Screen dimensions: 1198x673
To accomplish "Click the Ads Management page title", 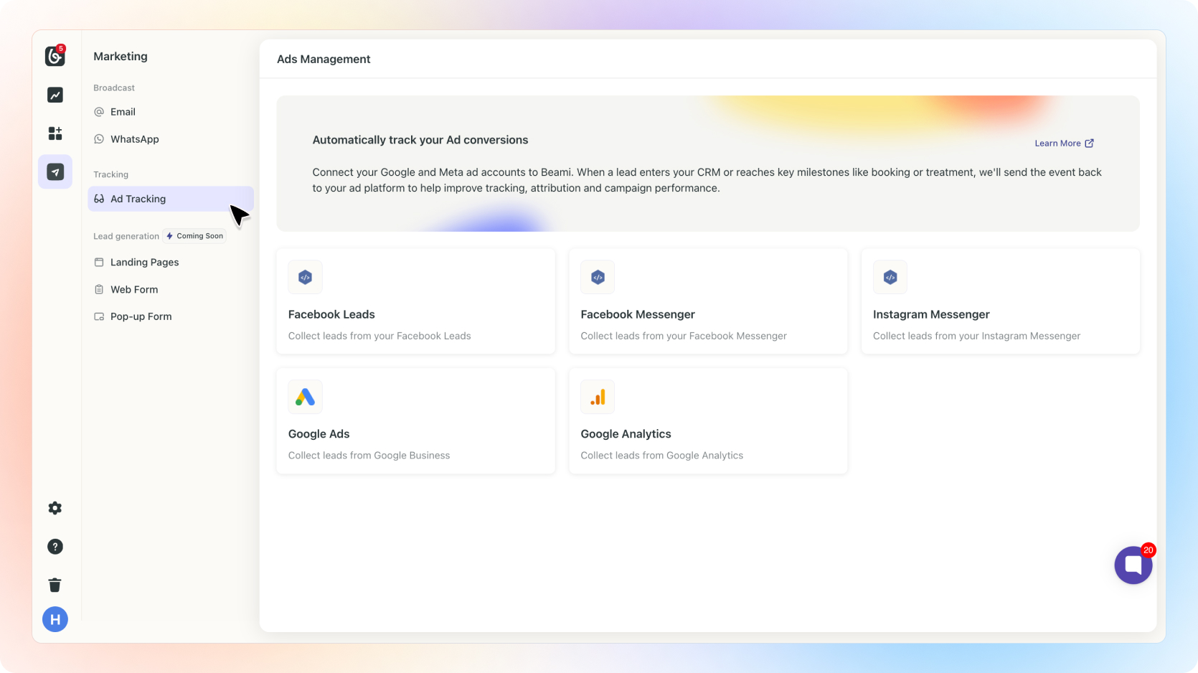I will click(324, 60).
